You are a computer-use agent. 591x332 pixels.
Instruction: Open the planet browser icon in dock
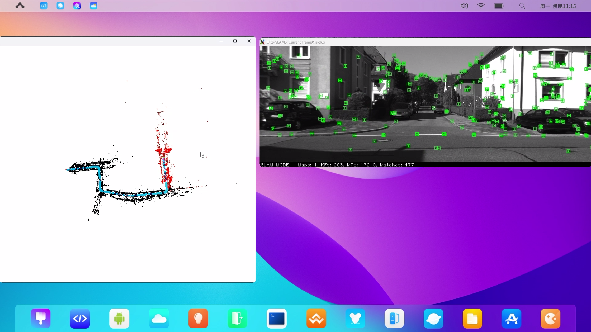click(433, 318)
